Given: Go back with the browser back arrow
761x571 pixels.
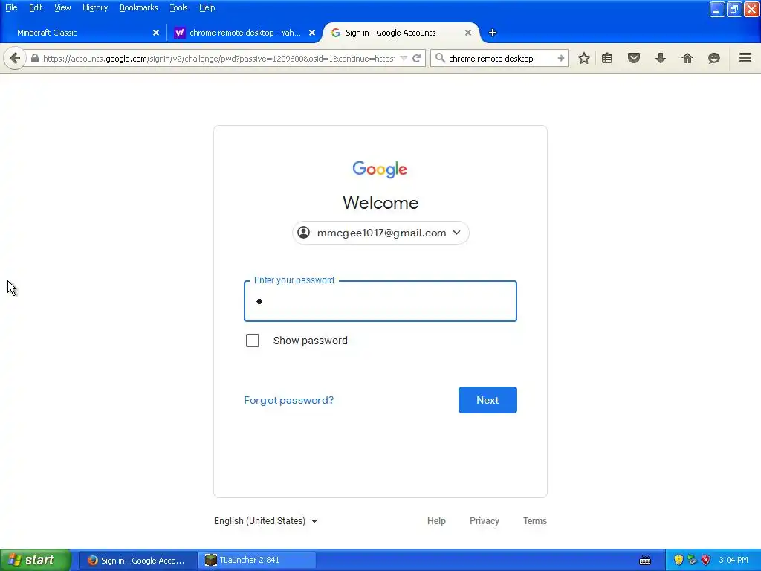Looking at the screenshot, I should [15, 58].
